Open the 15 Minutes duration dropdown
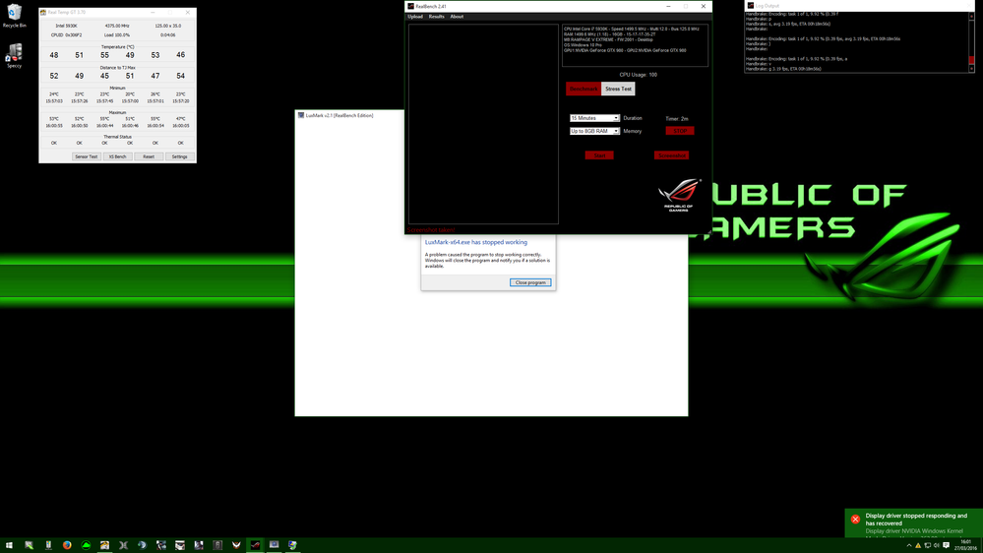Image resolution: width=983 pixels, height=553 pixels. click(594, 118)
